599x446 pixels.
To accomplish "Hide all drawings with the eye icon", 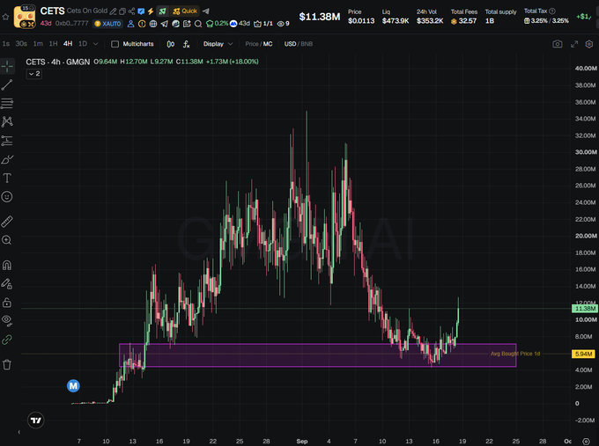I will tap(7, 320).
